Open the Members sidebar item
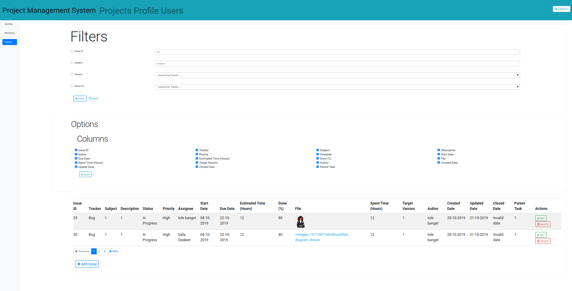572x291 pixels. 10,33
